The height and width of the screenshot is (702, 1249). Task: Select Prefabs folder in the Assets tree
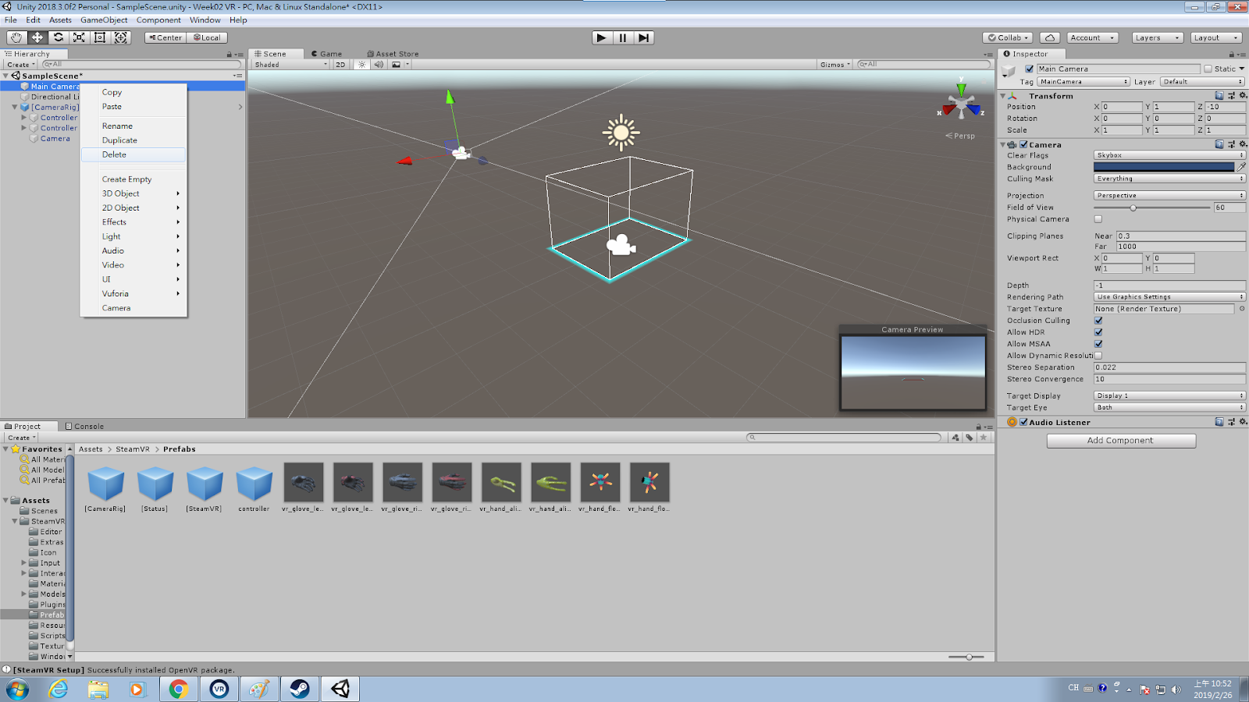(x=47, y=615)
